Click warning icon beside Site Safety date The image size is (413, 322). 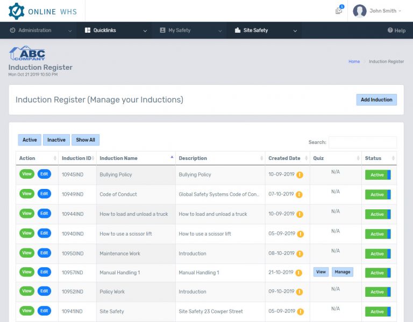click(300, 312)
